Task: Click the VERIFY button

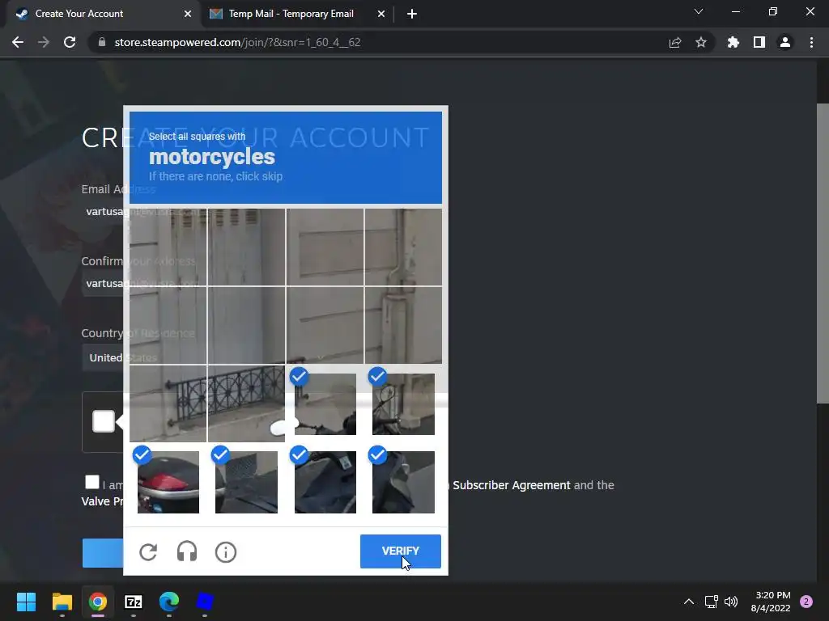Action: pyautogui.click(x=400, y=551)
